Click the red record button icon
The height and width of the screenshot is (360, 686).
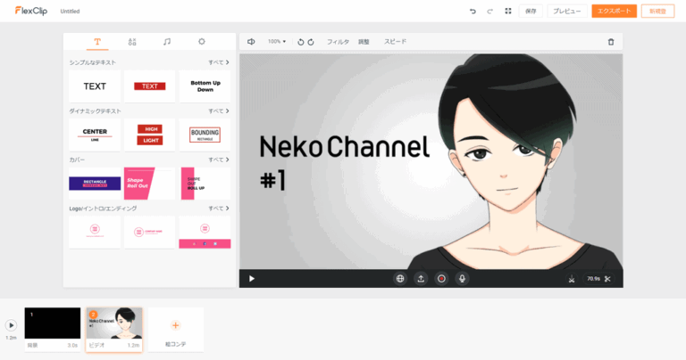[x=441, y=279]
